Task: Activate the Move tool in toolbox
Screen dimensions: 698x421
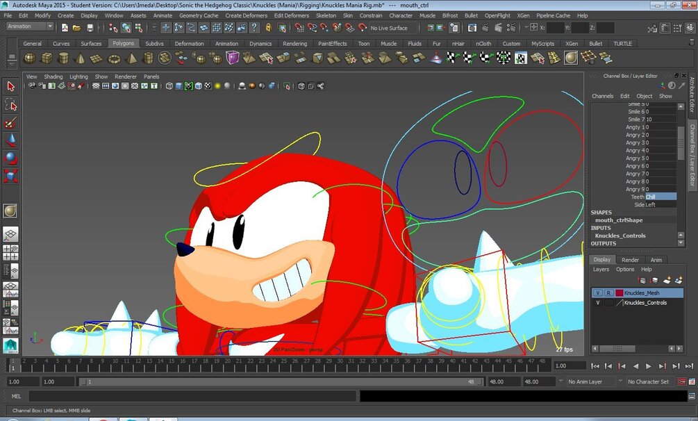Action: coord(10,140)
